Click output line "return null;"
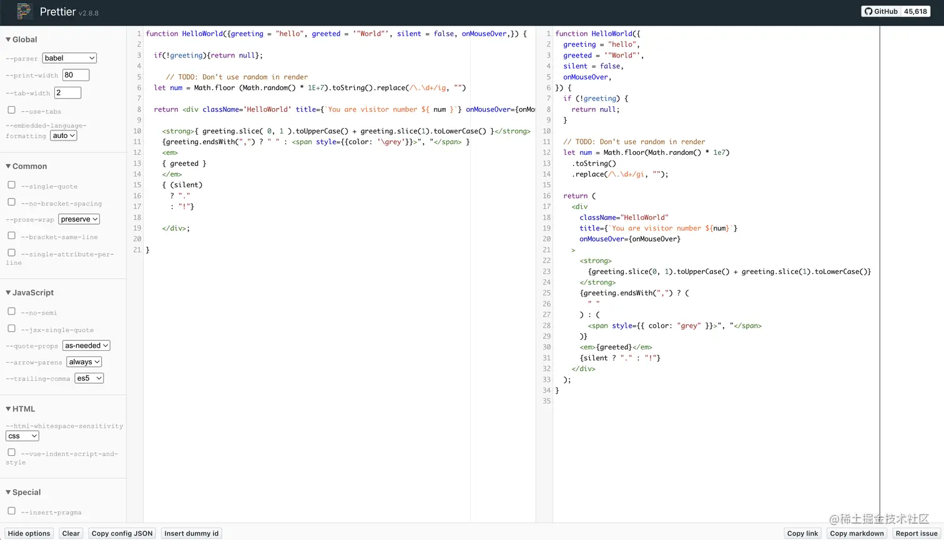The width and height of the screenshot is (944, 540). click(596, 109)
